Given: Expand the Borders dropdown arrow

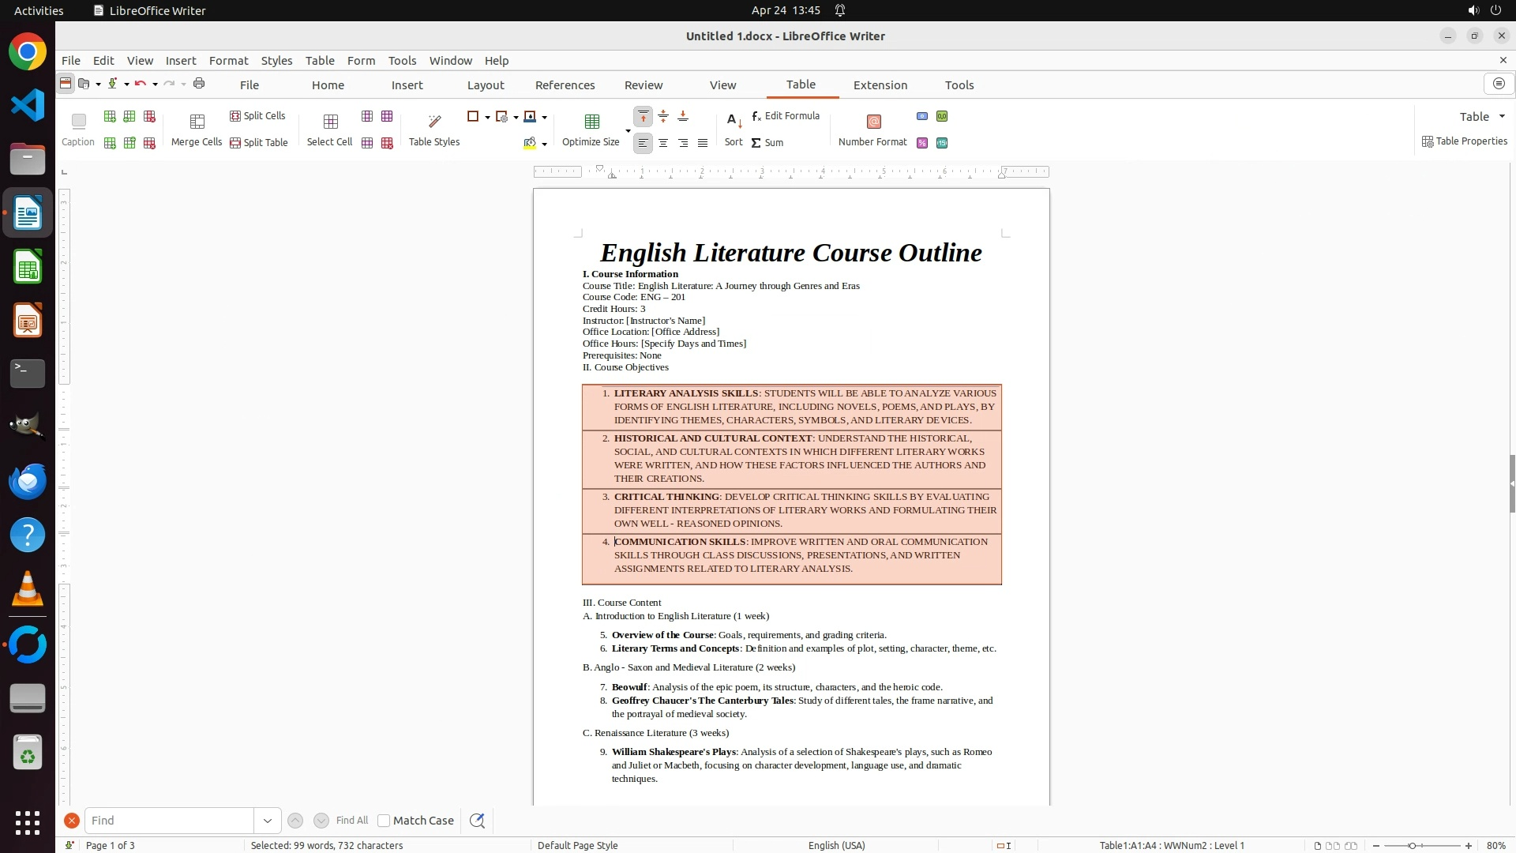Looking at the screenshot, I should click(487, 118).
